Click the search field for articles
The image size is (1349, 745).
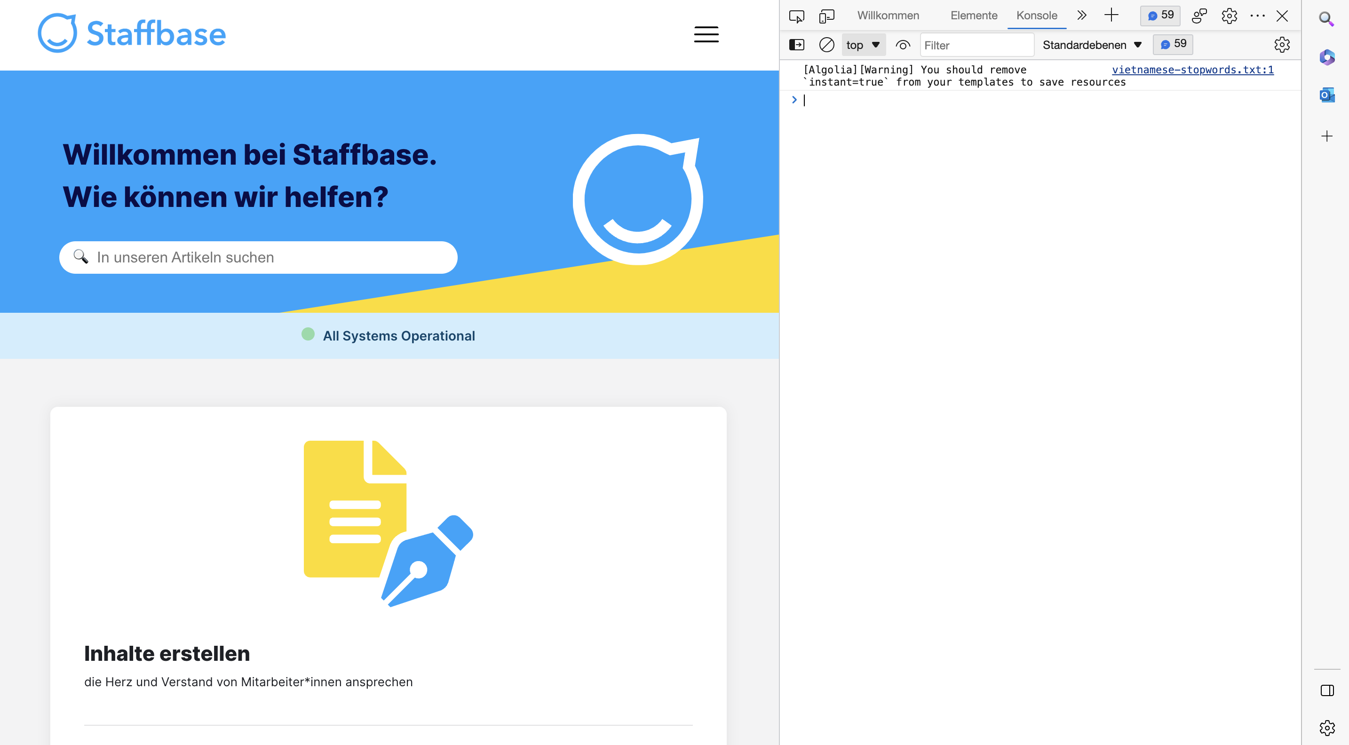click(x=258, y=257)
